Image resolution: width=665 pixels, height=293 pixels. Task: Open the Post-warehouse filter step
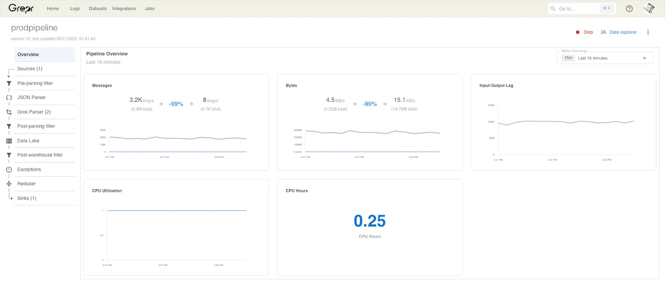pos(44,155)
